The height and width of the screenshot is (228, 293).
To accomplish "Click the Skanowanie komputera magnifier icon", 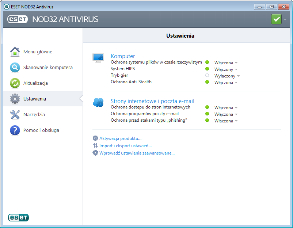I will (15, 67).
